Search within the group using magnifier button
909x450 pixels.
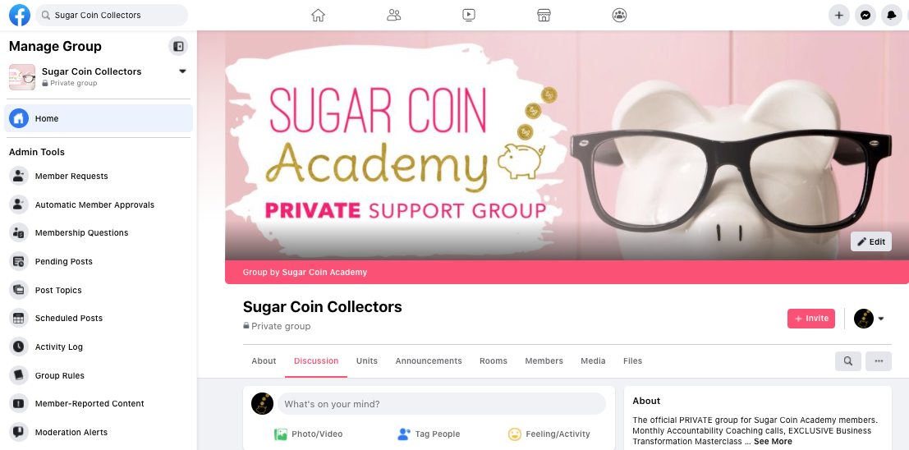click(848, 360)
